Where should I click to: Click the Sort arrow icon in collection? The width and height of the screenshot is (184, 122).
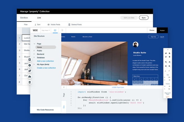[x=35, y=24]
